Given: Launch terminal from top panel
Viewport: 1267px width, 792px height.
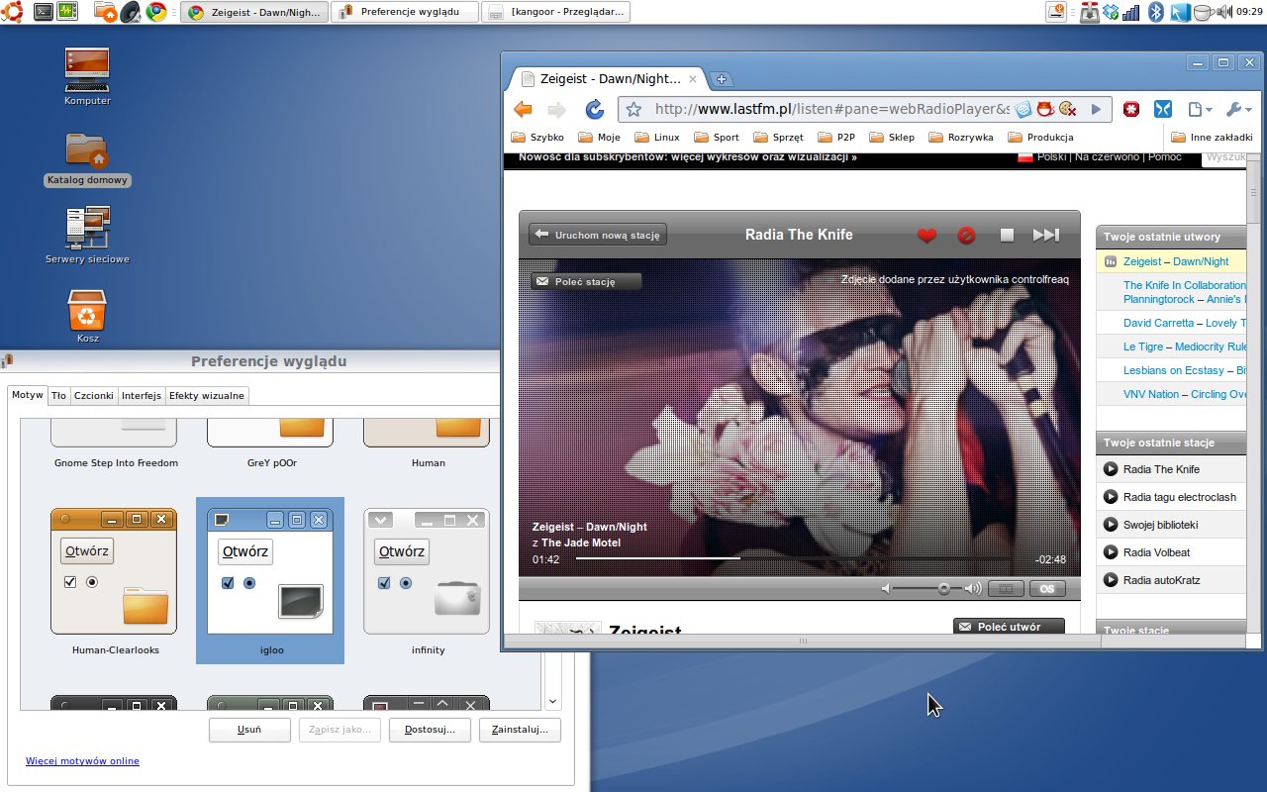Looking at the screenshot, I should pyautogui.click(x=43, y=12).
